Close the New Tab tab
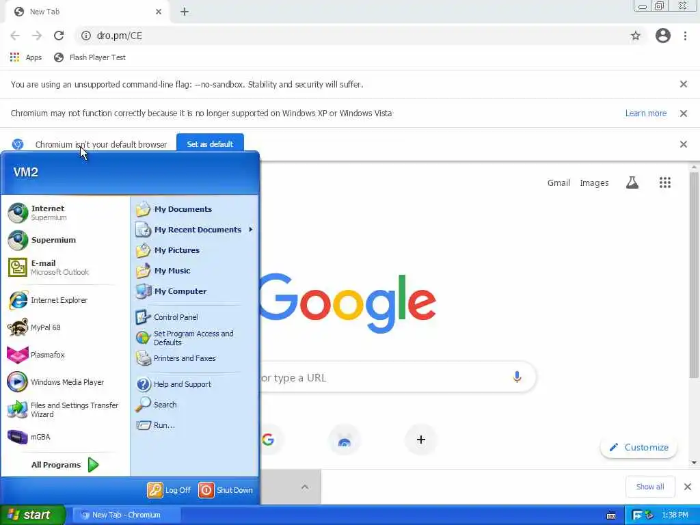Viewport: 700px width, 525px height. point(159,12)
